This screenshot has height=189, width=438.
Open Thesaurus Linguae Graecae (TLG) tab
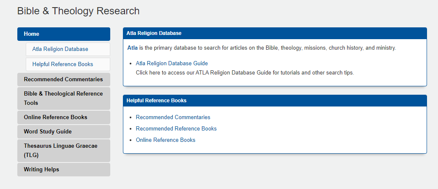point(64,151)
